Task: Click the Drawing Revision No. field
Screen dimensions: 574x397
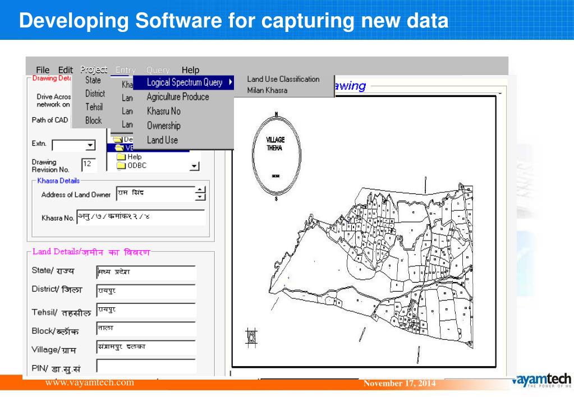Action: [89, 164]
